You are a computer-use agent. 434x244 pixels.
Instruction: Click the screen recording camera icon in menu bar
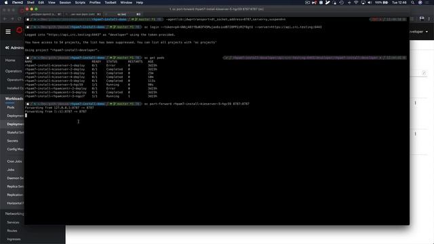point(307,3)
